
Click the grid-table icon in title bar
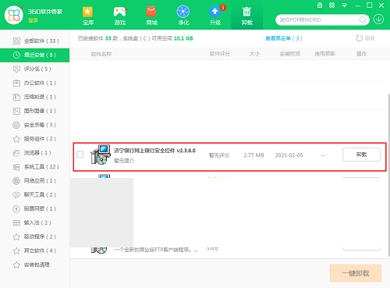pos(320,5)
